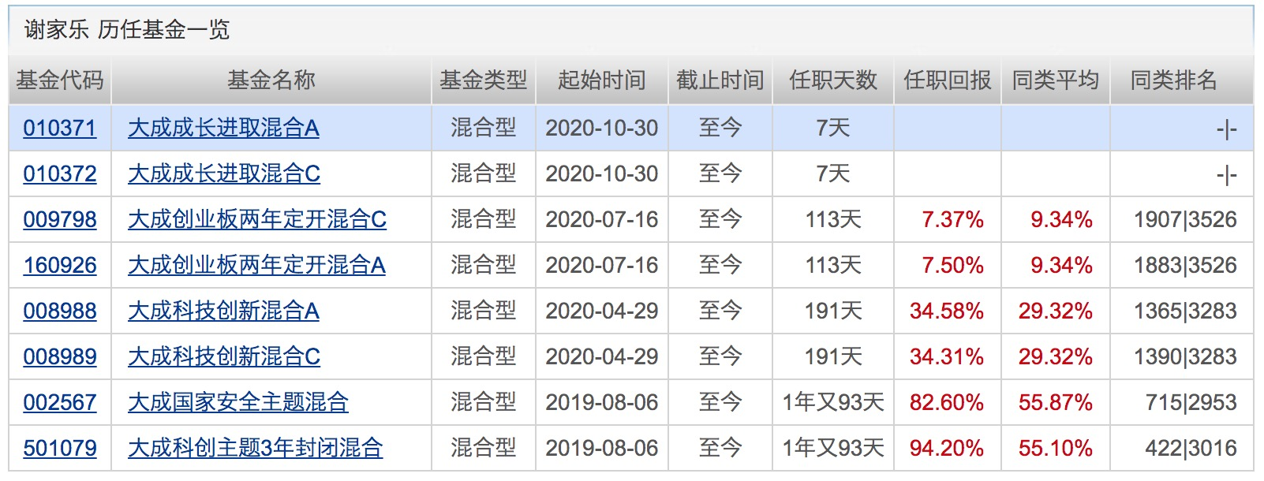
Task: Open 大成成长进取混合C fund page
Action: 224,174
